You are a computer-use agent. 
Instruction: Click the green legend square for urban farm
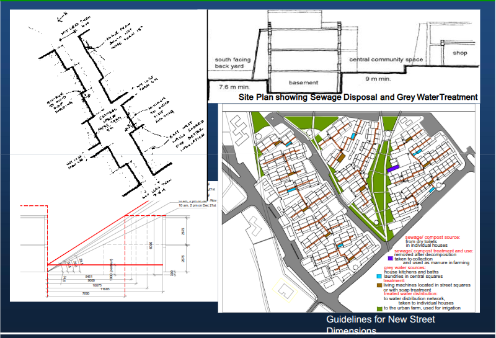point(379,308)
